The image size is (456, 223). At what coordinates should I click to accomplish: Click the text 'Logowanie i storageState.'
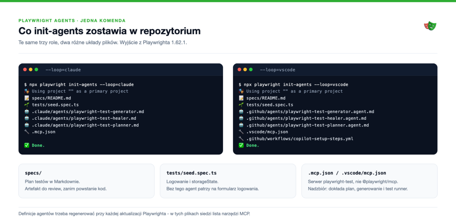pyautogui.click(x=193, y=182)
